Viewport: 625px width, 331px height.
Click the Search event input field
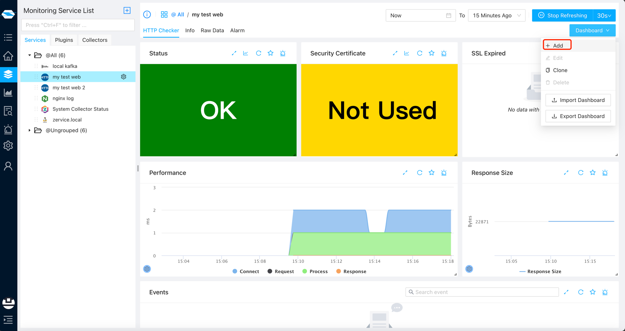[482, 292]
